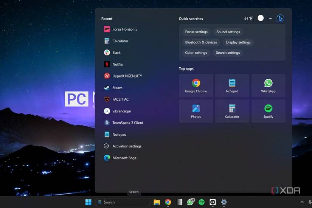Open File Explorer from the taskbar
The image size is (312, 208).
pos(157,202)
